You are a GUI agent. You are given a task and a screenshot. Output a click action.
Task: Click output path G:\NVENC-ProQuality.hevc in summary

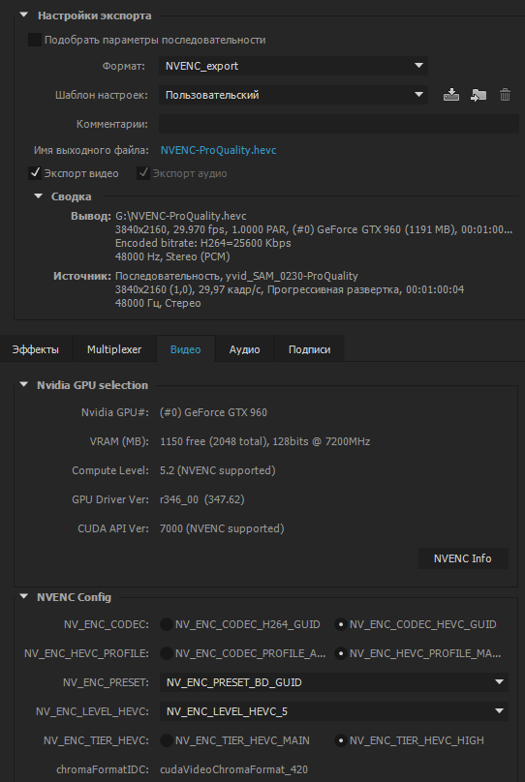181,216
